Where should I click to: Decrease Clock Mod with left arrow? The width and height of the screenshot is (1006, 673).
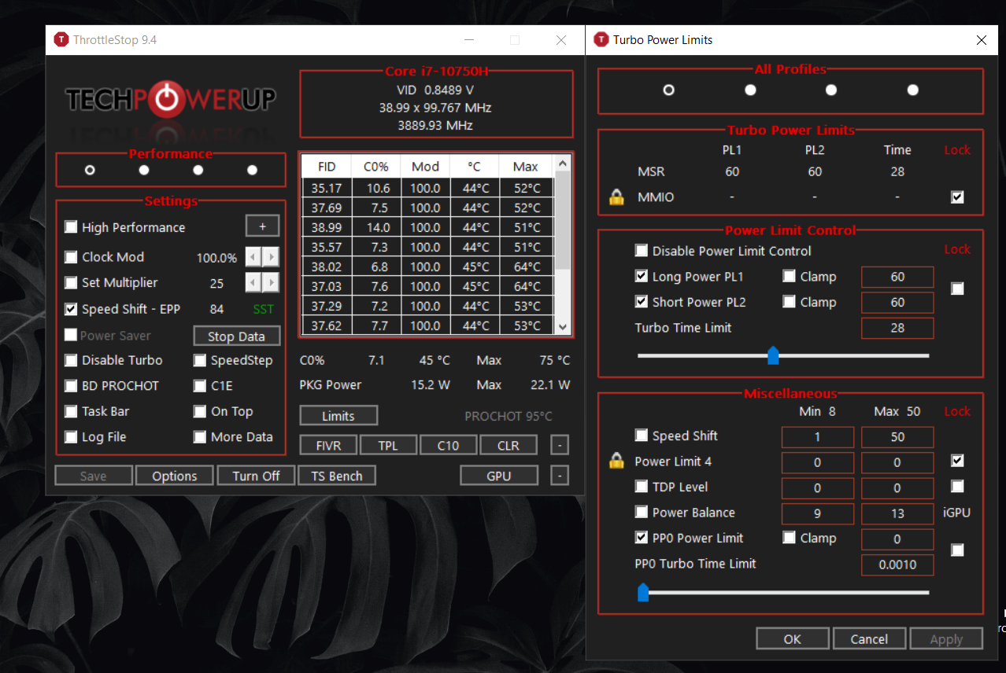(x=253, y=257)
